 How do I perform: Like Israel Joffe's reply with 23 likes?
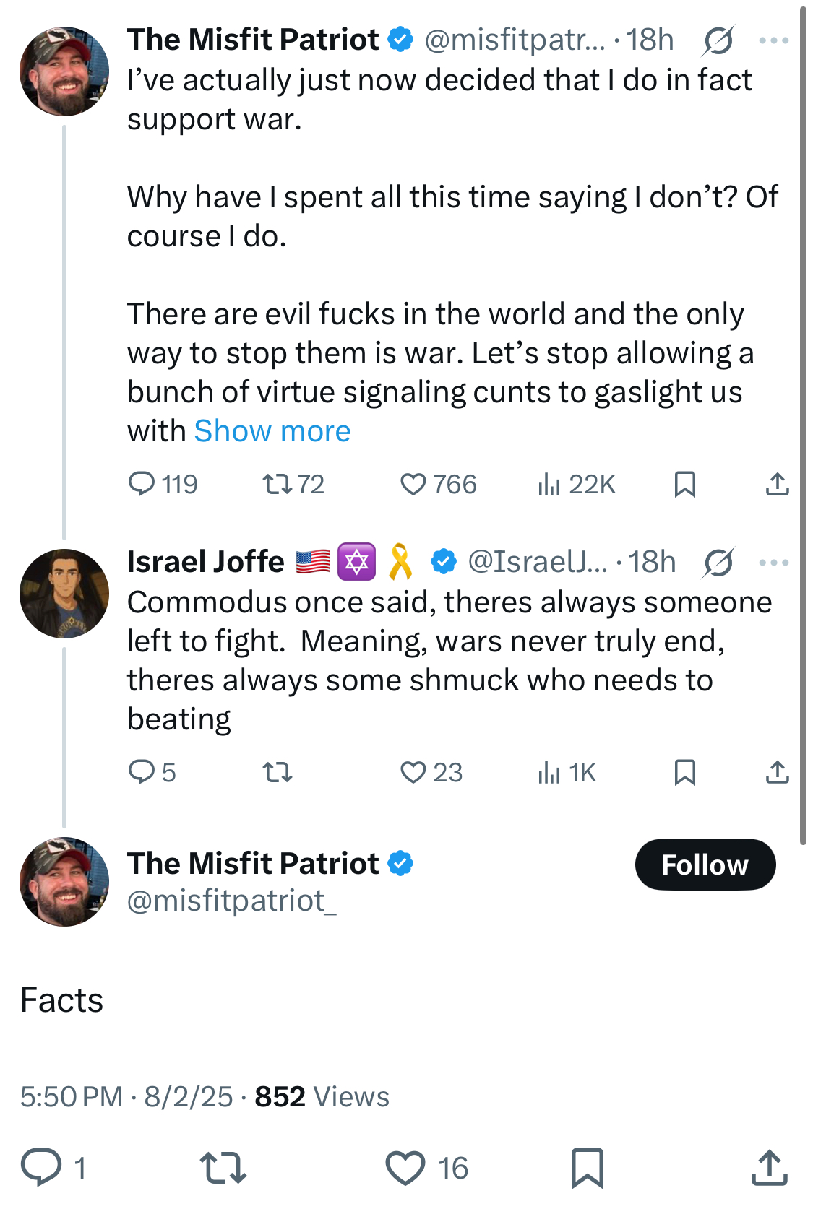click(x=413, y=772)
